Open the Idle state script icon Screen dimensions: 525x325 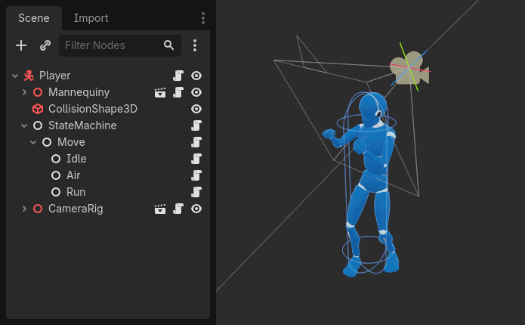(196, 159)
